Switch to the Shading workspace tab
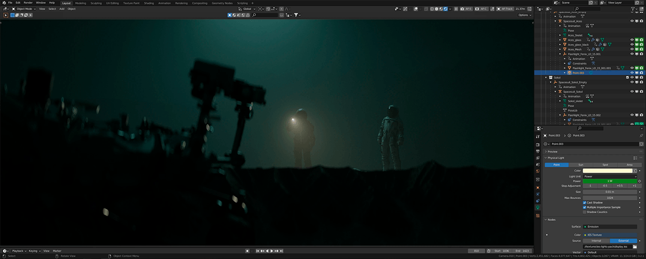 (148, 3)
